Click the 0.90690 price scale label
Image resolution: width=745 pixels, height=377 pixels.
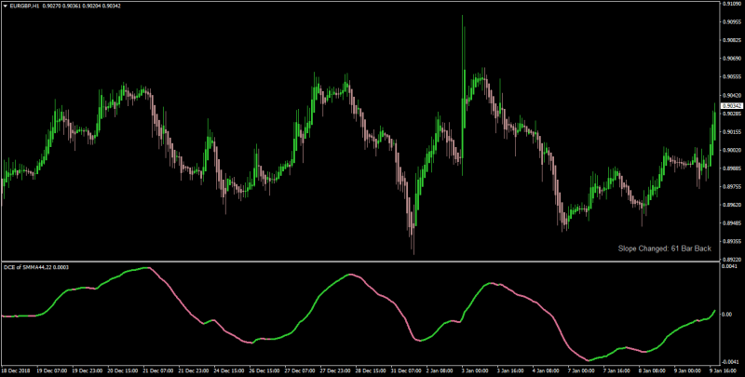732,59
